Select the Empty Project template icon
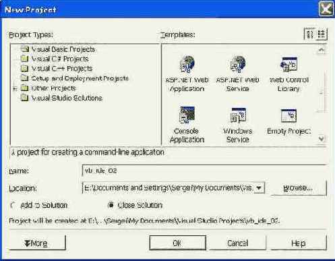Viewport: 335px width, 261px height. click(288, 115)
